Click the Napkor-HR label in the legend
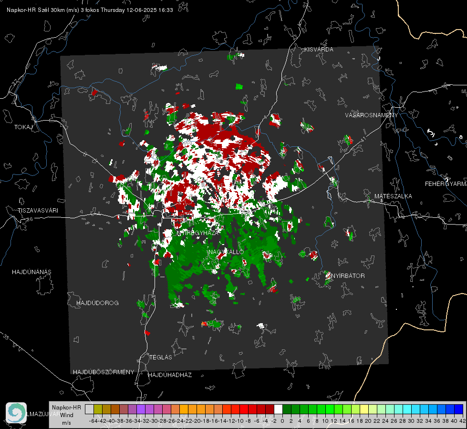Screen dimensions: 467x429 click(66, 408)
